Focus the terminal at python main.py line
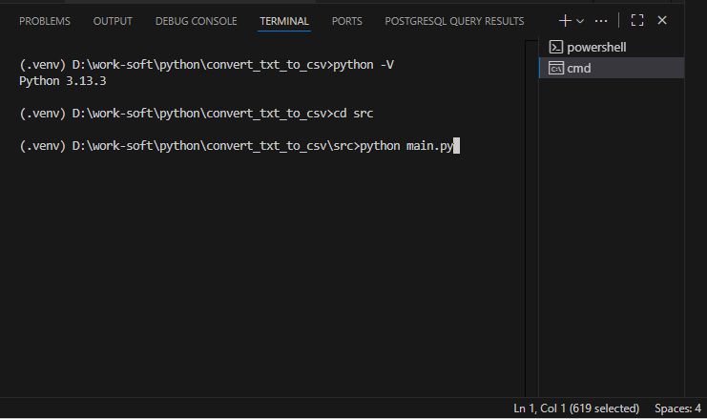The height and width of the screenshot is (419, 707). (239, 146)
